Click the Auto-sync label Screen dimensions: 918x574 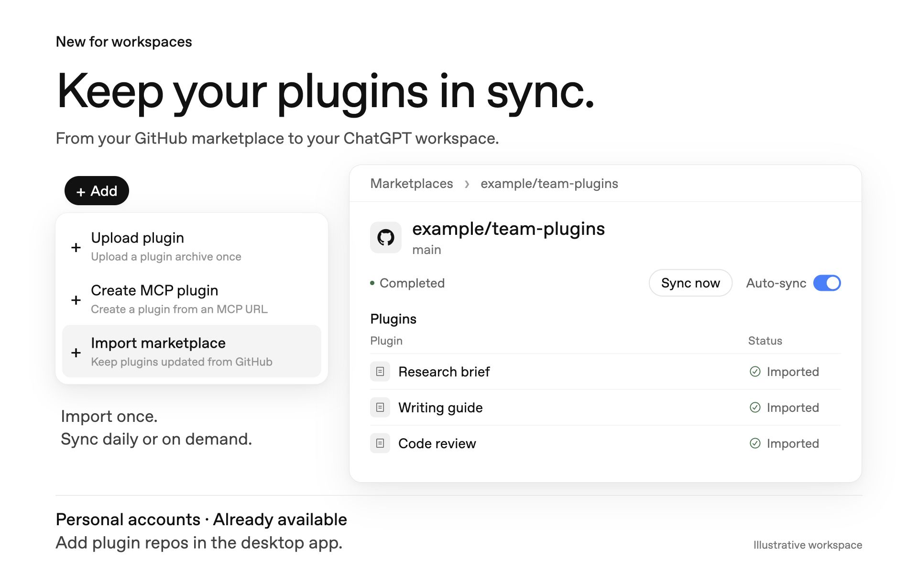tap(776, 283)
